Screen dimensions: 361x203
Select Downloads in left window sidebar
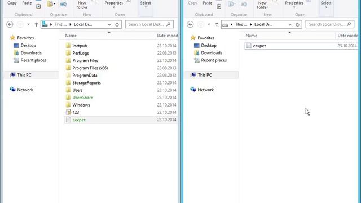pos(31,52)
